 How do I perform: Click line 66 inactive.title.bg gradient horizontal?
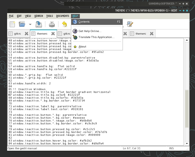click(62, 92)
